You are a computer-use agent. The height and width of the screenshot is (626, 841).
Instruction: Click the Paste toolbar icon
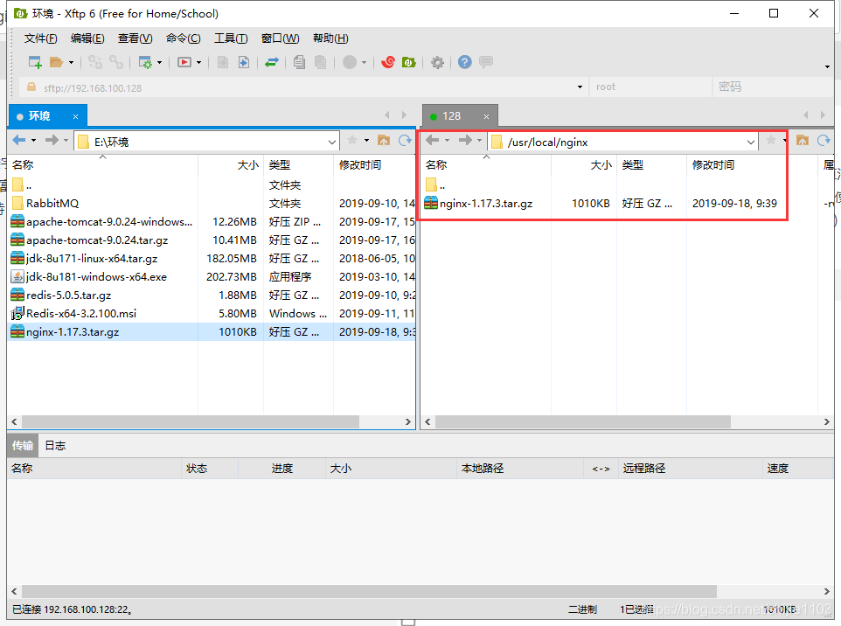point(320,62)
